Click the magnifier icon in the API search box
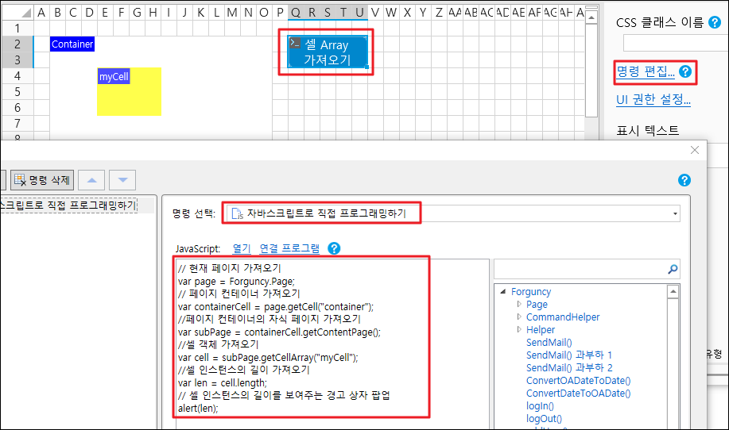 (673, 270)
